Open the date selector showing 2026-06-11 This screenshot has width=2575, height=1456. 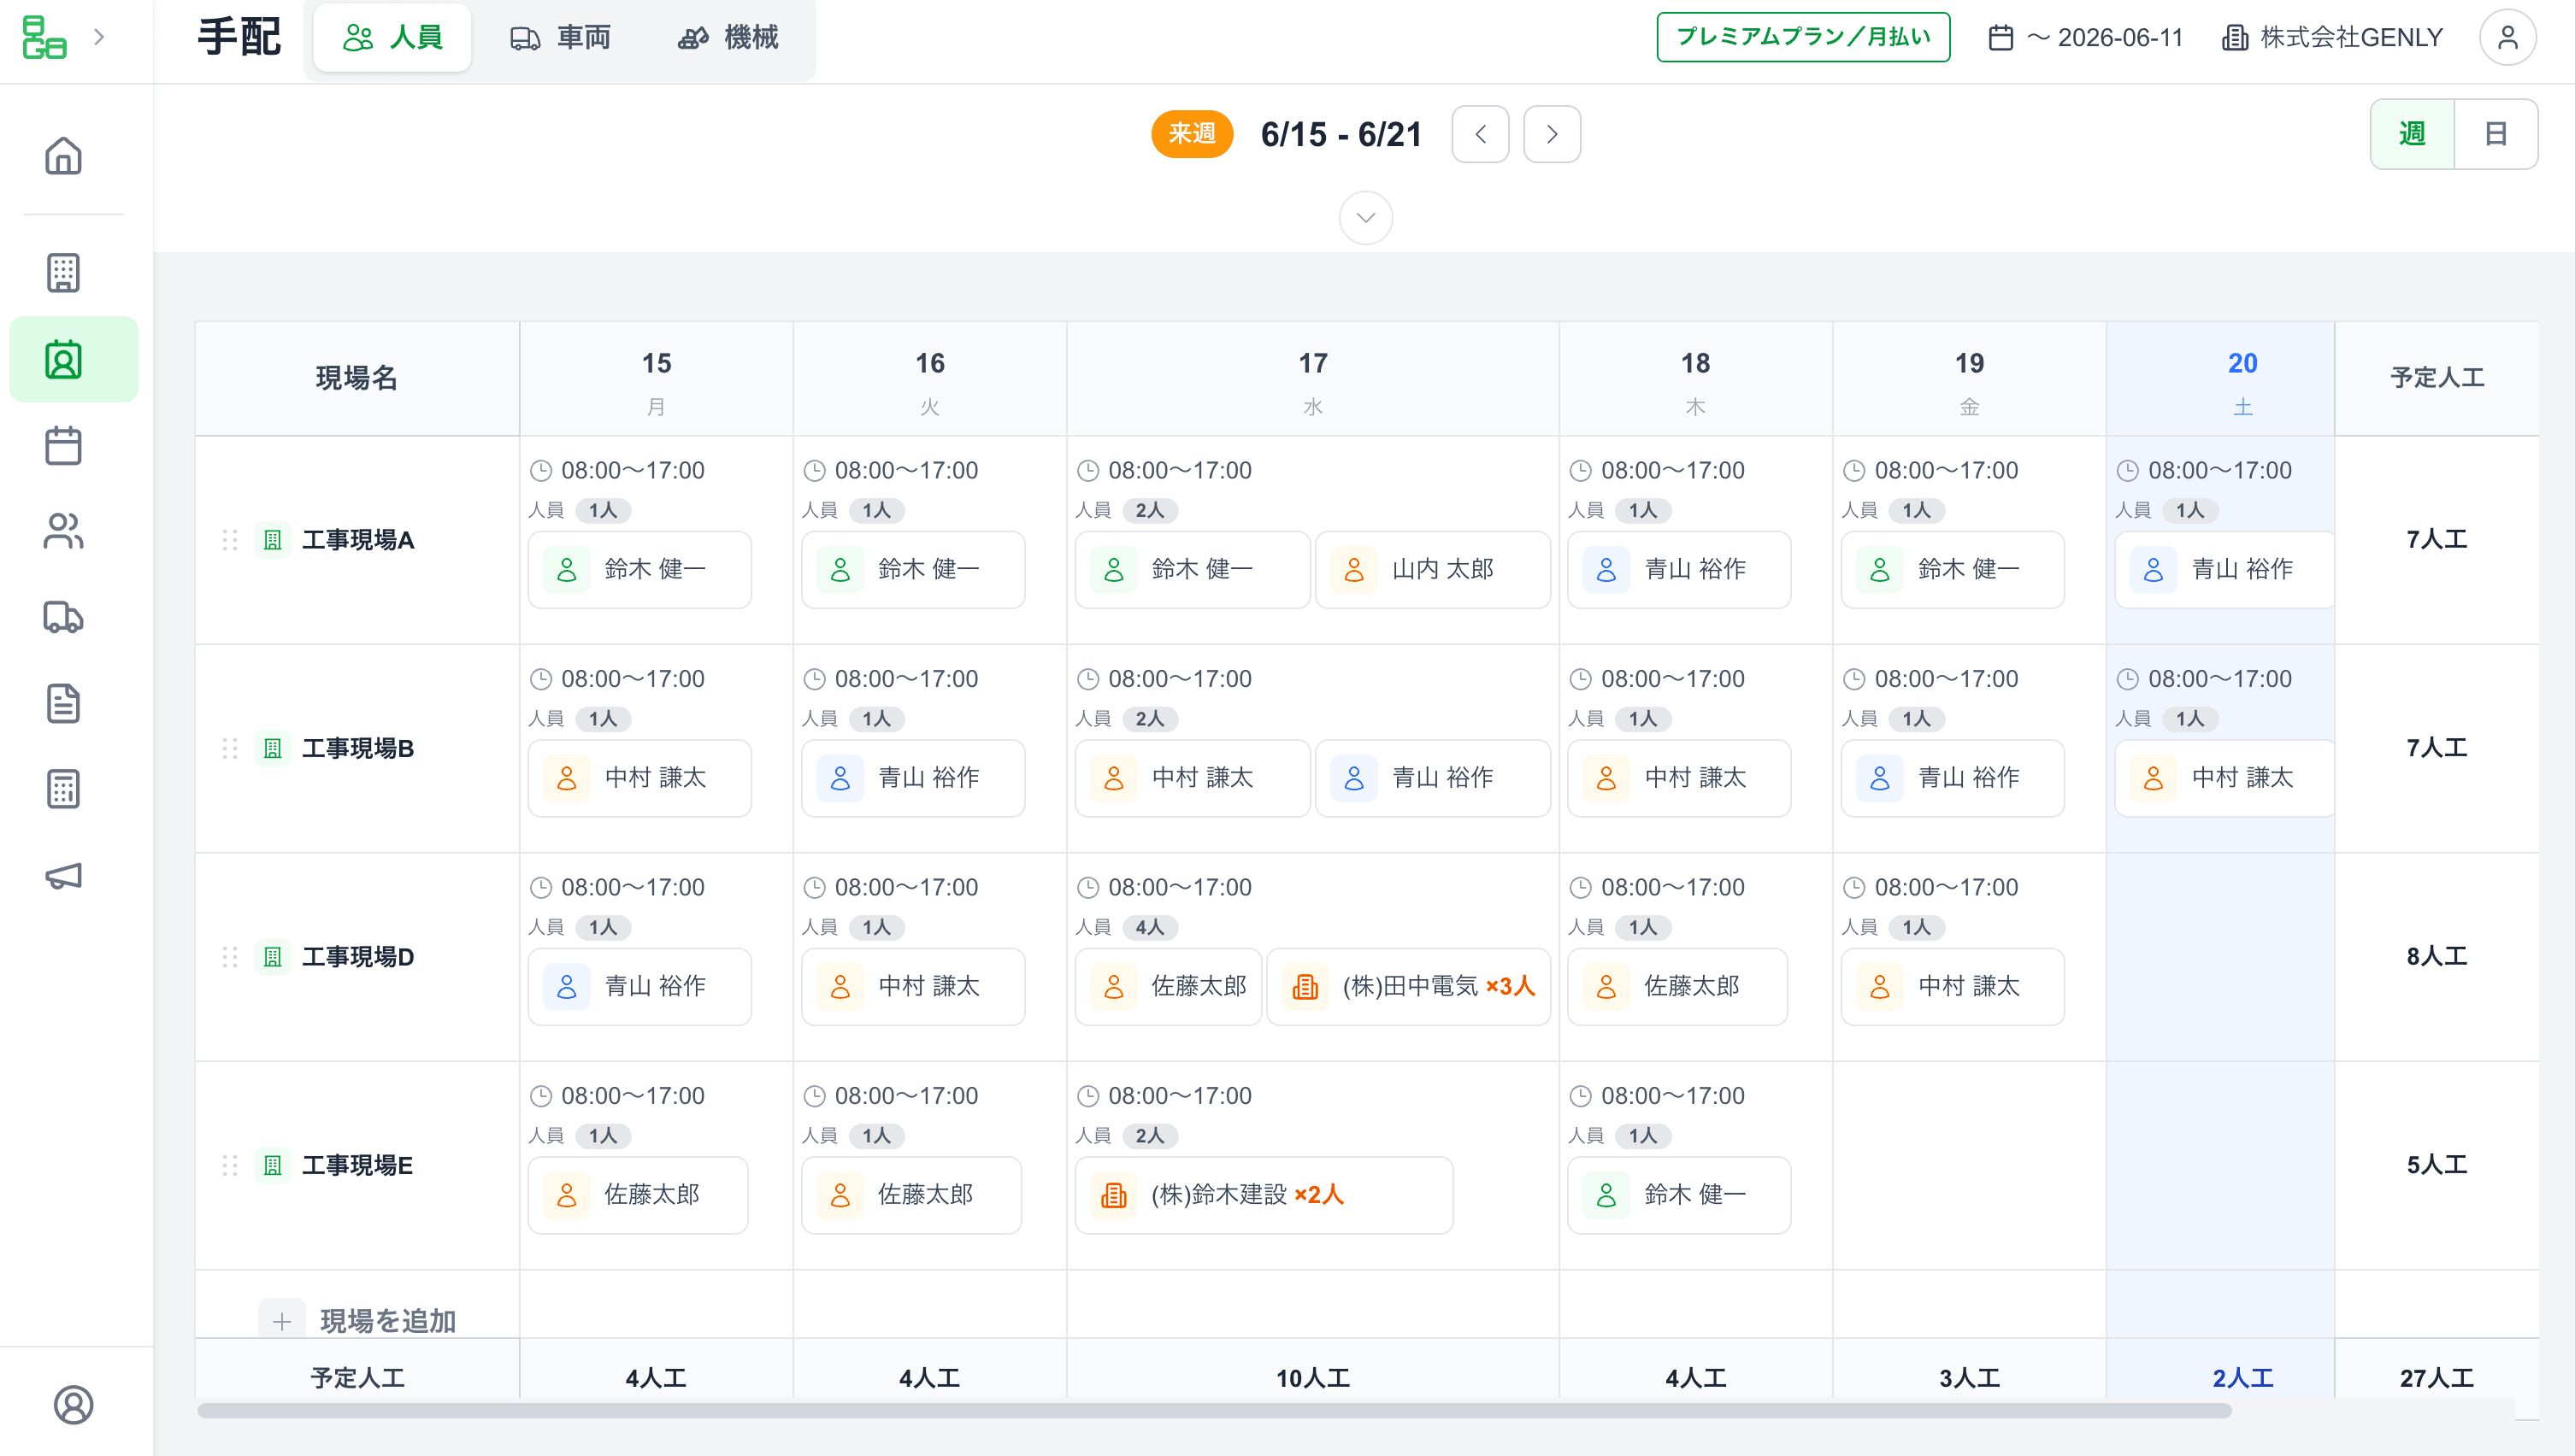(2085, 38)
